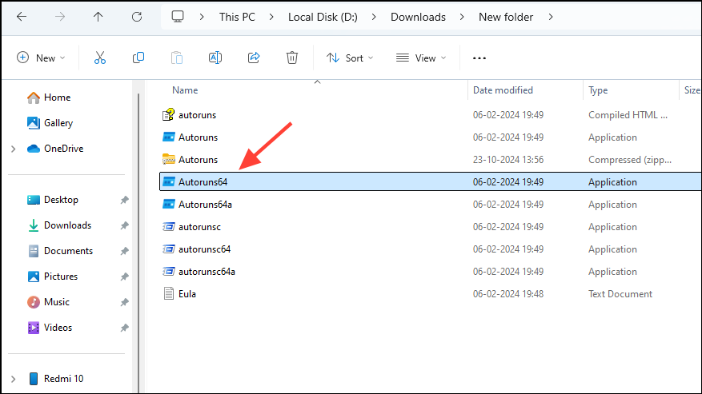Open the View layout dropdown
The height and width of the screenshot is (394, 702).
421,58
